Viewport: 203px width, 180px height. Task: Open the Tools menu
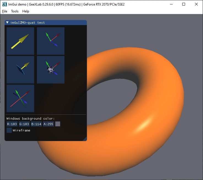[x=15, y=11]
